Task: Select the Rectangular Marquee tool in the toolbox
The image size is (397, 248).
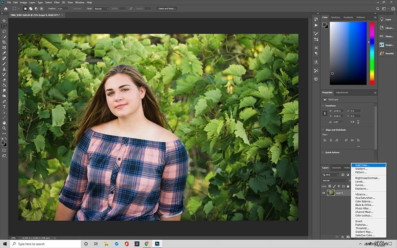Action: tap(4, 26)
